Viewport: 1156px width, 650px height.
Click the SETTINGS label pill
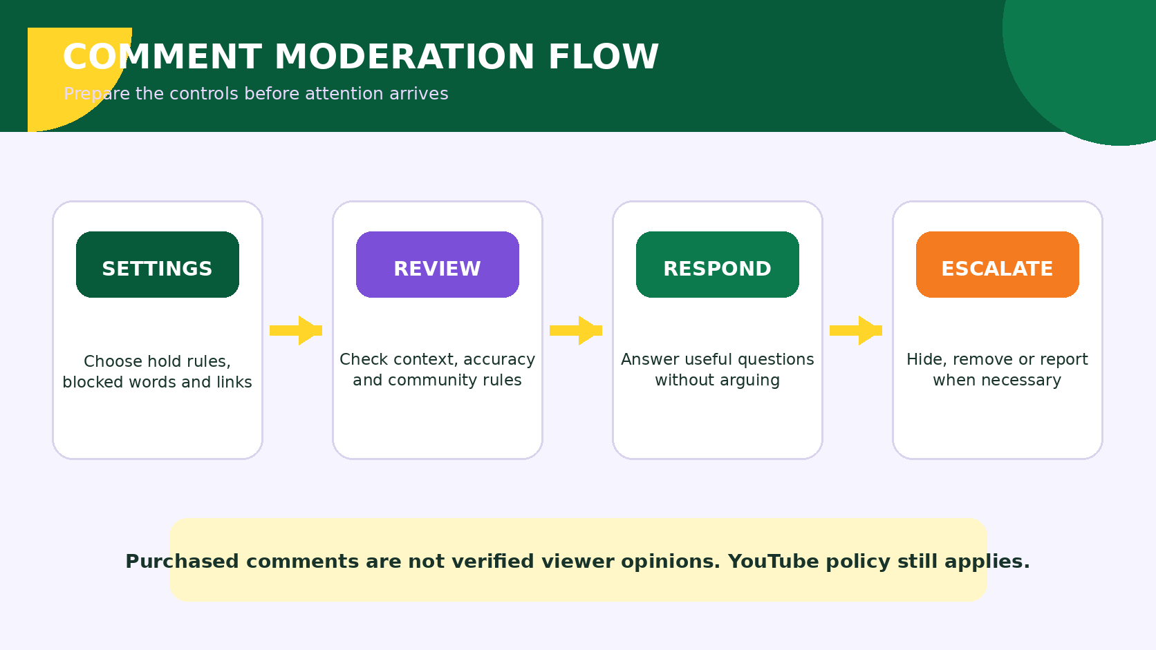pyautogui.click(x=158, y=265)
